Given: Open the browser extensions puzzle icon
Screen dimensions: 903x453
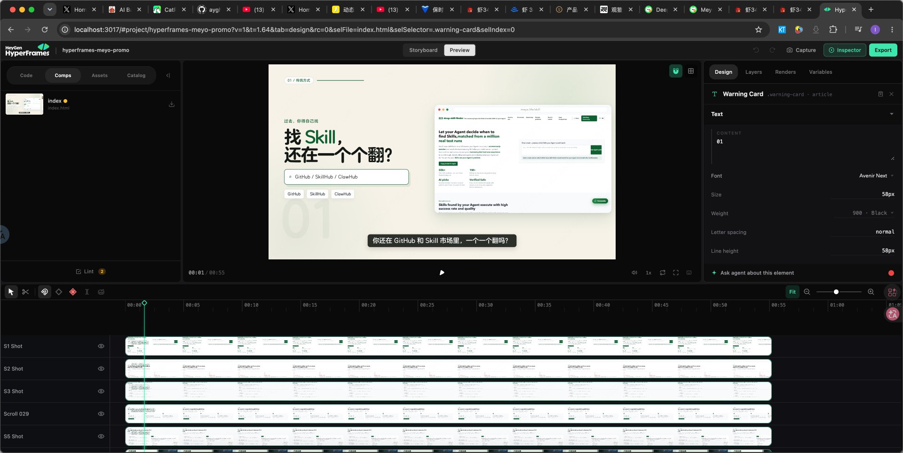Looking at the screenshot, I should [833, 30].
